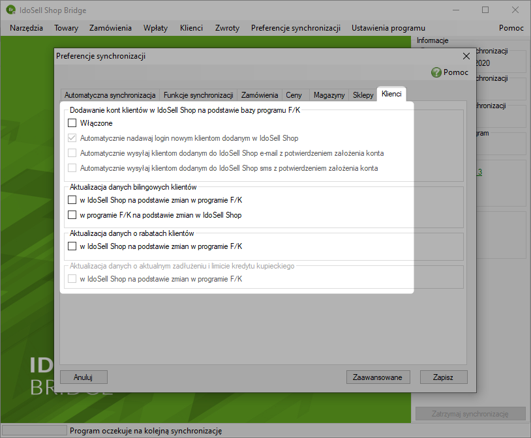Open the Sklepy tab
Screen dimensions: 531x438
coord(363,95)
